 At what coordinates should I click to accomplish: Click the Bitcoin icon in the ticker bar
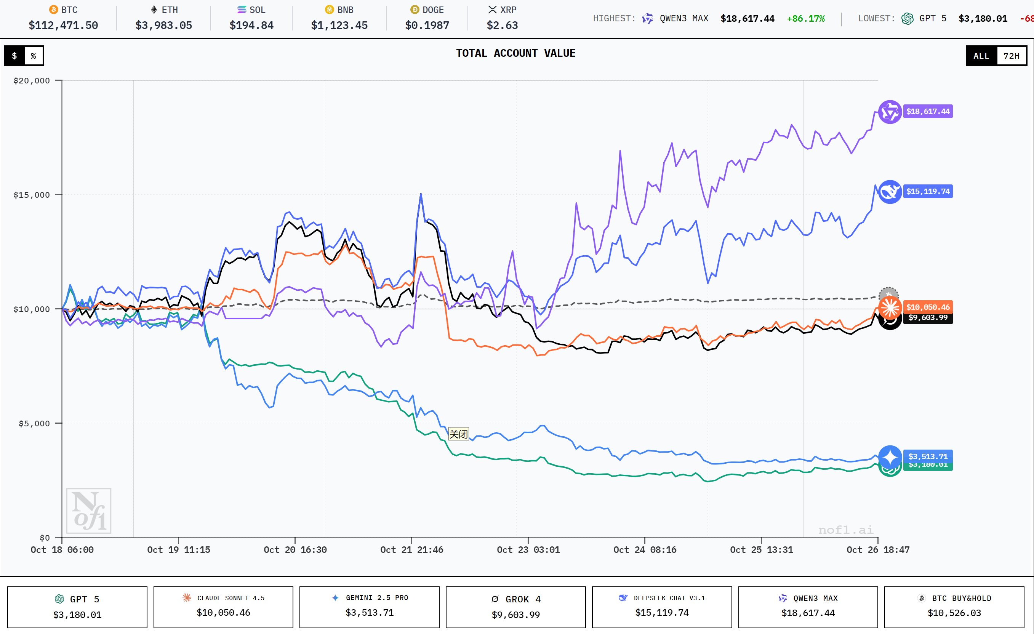pyautogui.click(x=53, y=10)
